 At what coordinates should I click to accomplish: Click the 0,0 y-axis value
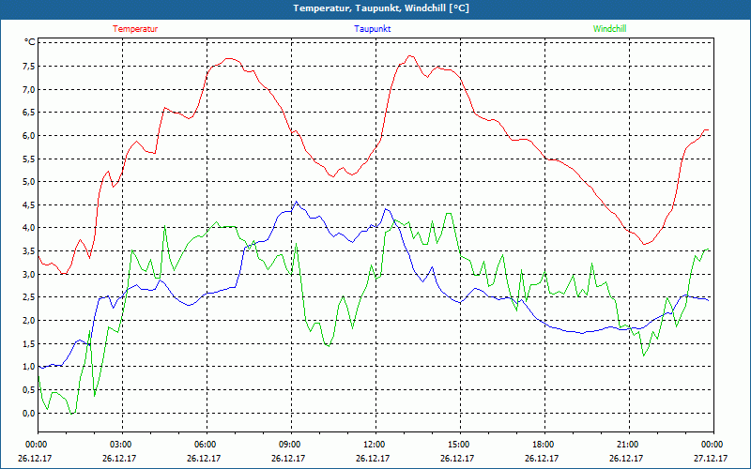tap(29, 414)
